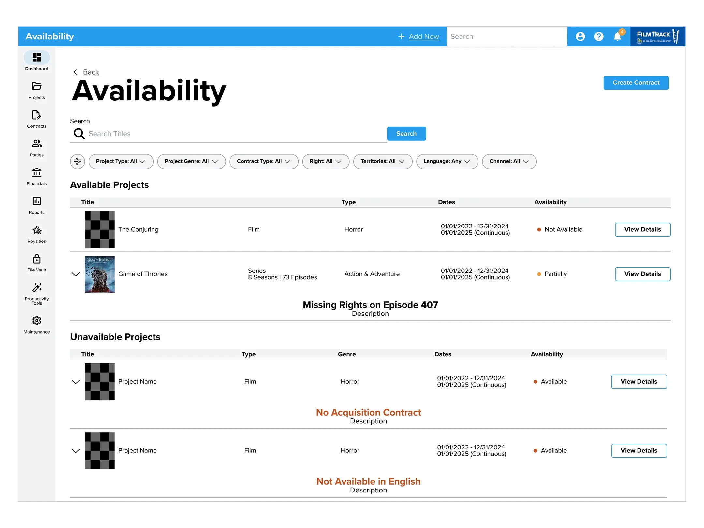Open the Contracts sidebar icon

coord(37,115)
